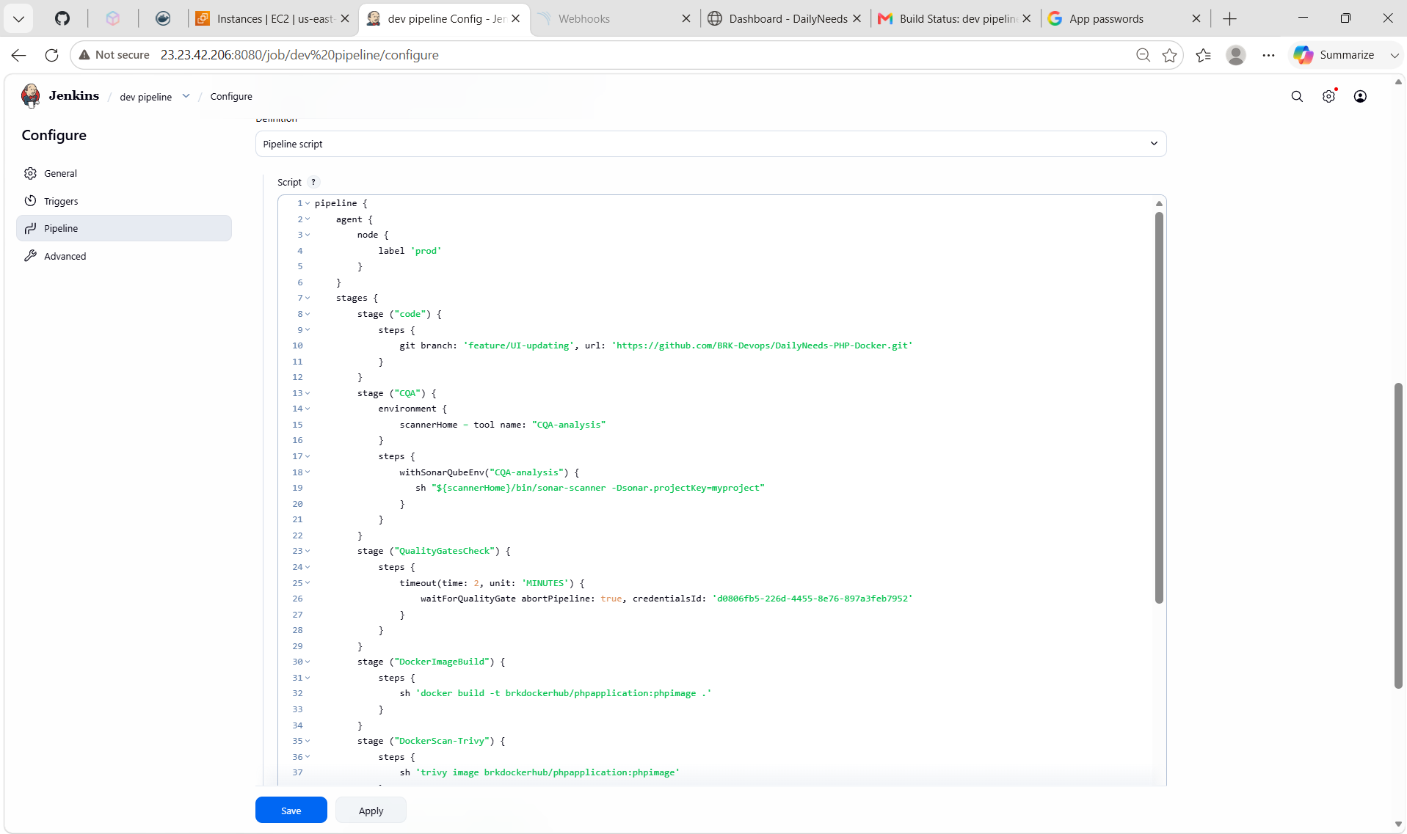Select Pipeline in Configure sidebar
1407x834 pixels.
click(124, 228)
